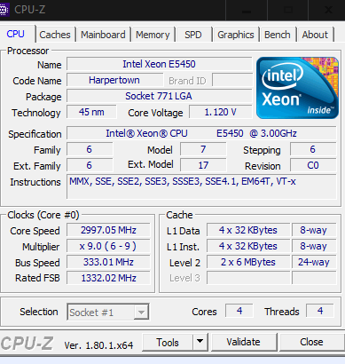Open the Bench tab
345x364 pixels.
point(278,35)
